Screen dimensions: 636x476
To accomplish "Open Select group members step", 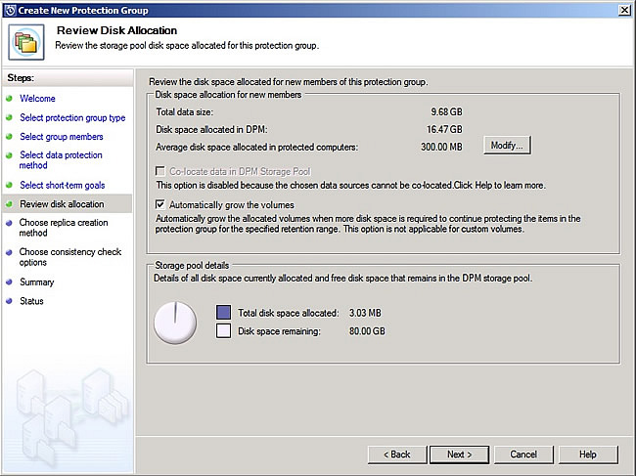I will click(x=61, y=137).
